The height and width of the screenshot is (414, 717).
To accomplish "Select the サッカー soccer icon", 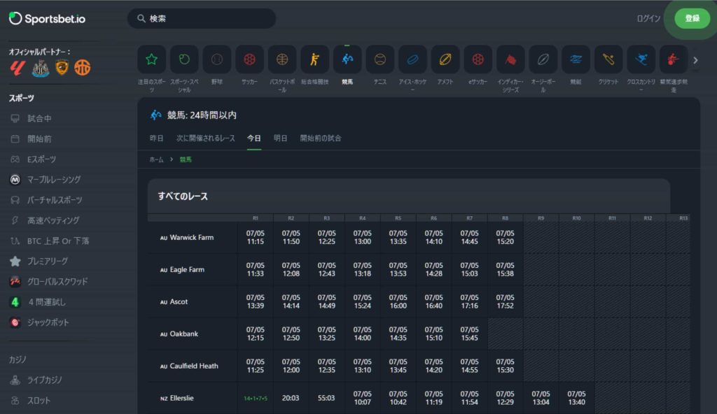I will (249, 59).
